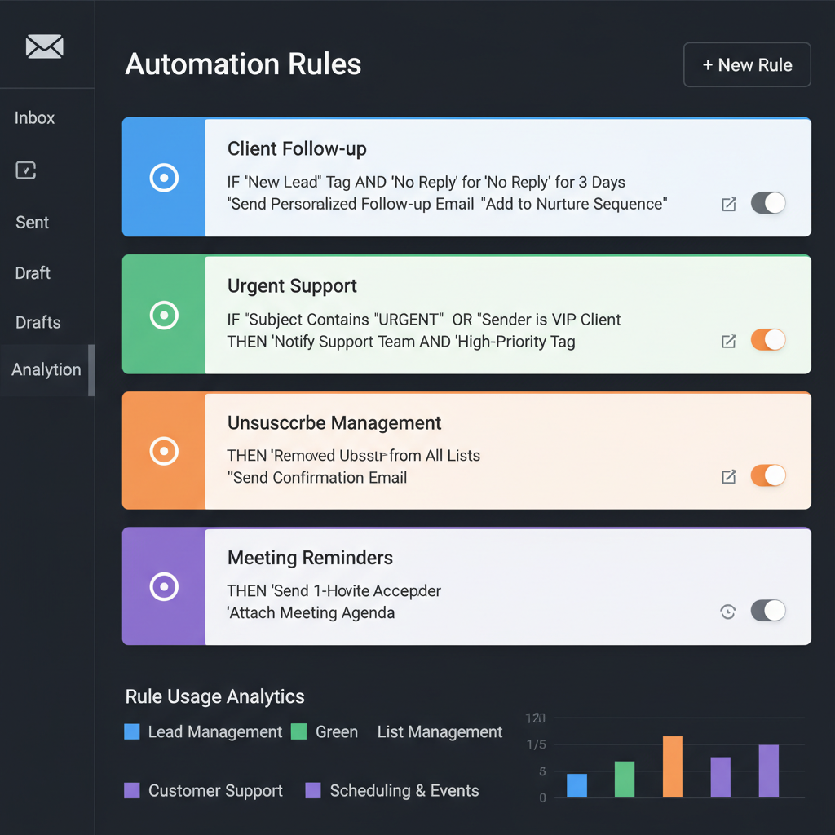Click the blue Lead Management legend swatch
The width and height of the screenshot is (835, 835).
pyautogui.click(x=132, y=731)
